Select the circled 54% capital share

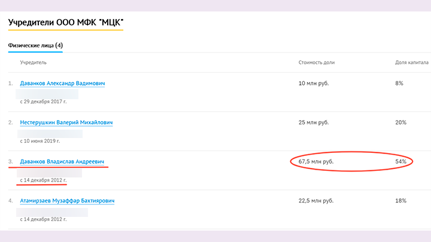tap(400, 161)
